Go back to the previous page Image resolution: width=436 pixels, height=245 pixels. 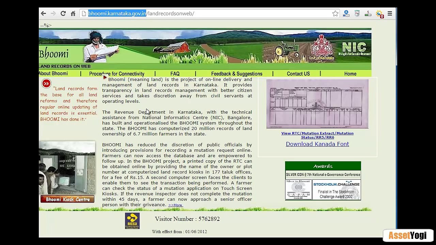pos(43,14)
